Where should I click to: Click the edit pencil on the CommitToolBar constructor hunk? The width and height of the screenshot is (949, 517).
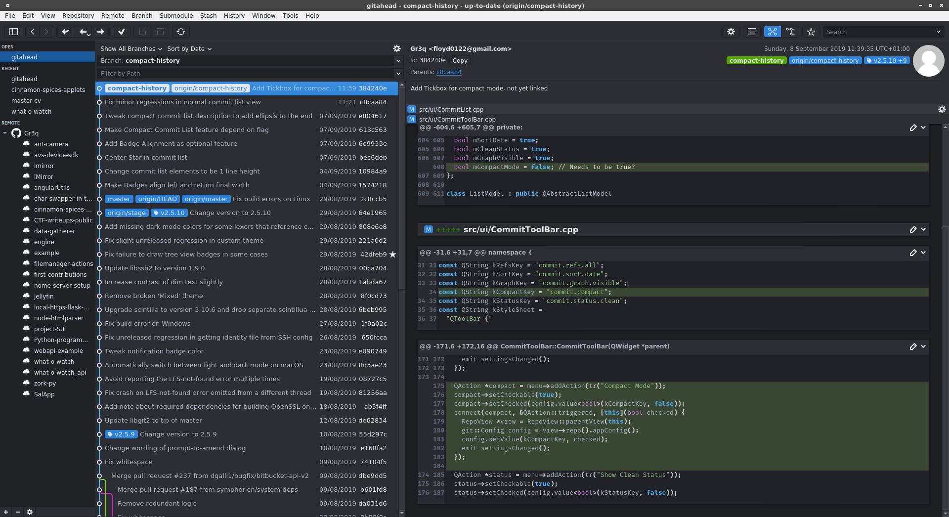pyautogui.click(x=913, y=346)
